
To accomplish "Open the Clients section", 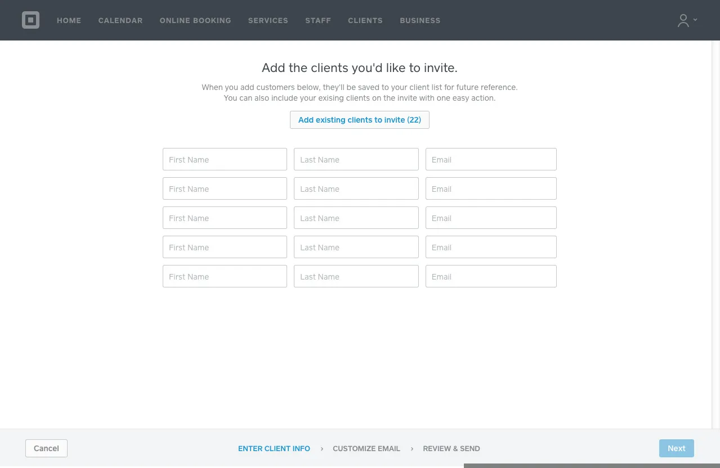I will pos(365,20).
